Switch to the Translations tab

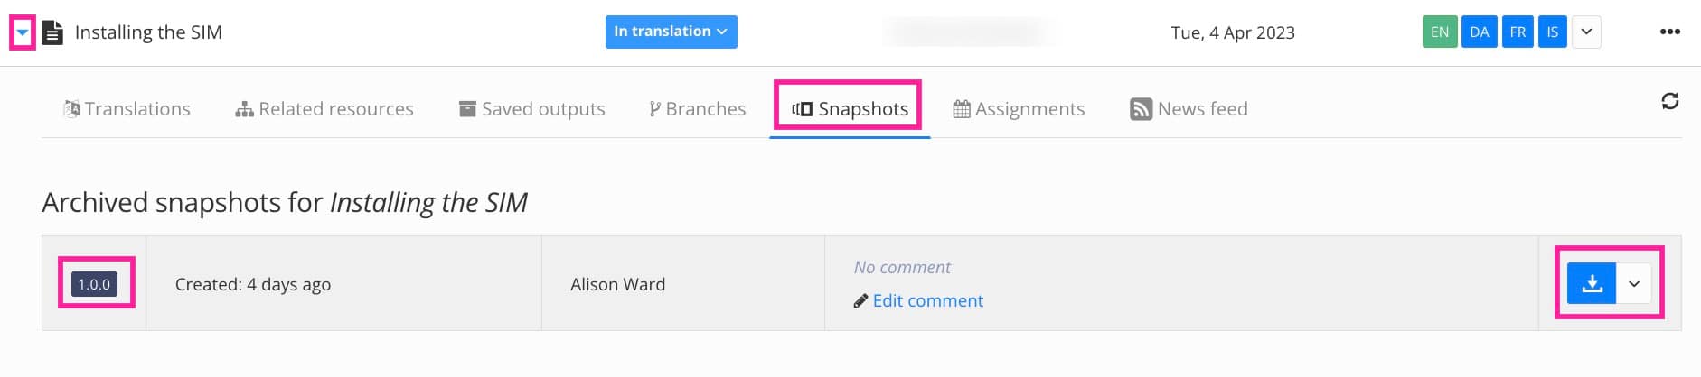(127, 109)
